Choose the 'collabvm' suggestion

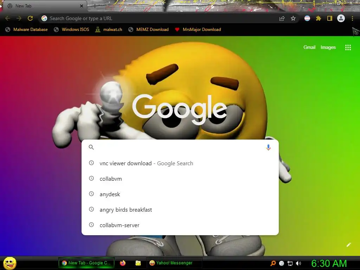coord(180,179)
